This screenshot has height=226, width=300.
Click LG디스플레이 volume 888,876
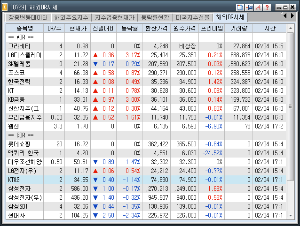(240, 55)
